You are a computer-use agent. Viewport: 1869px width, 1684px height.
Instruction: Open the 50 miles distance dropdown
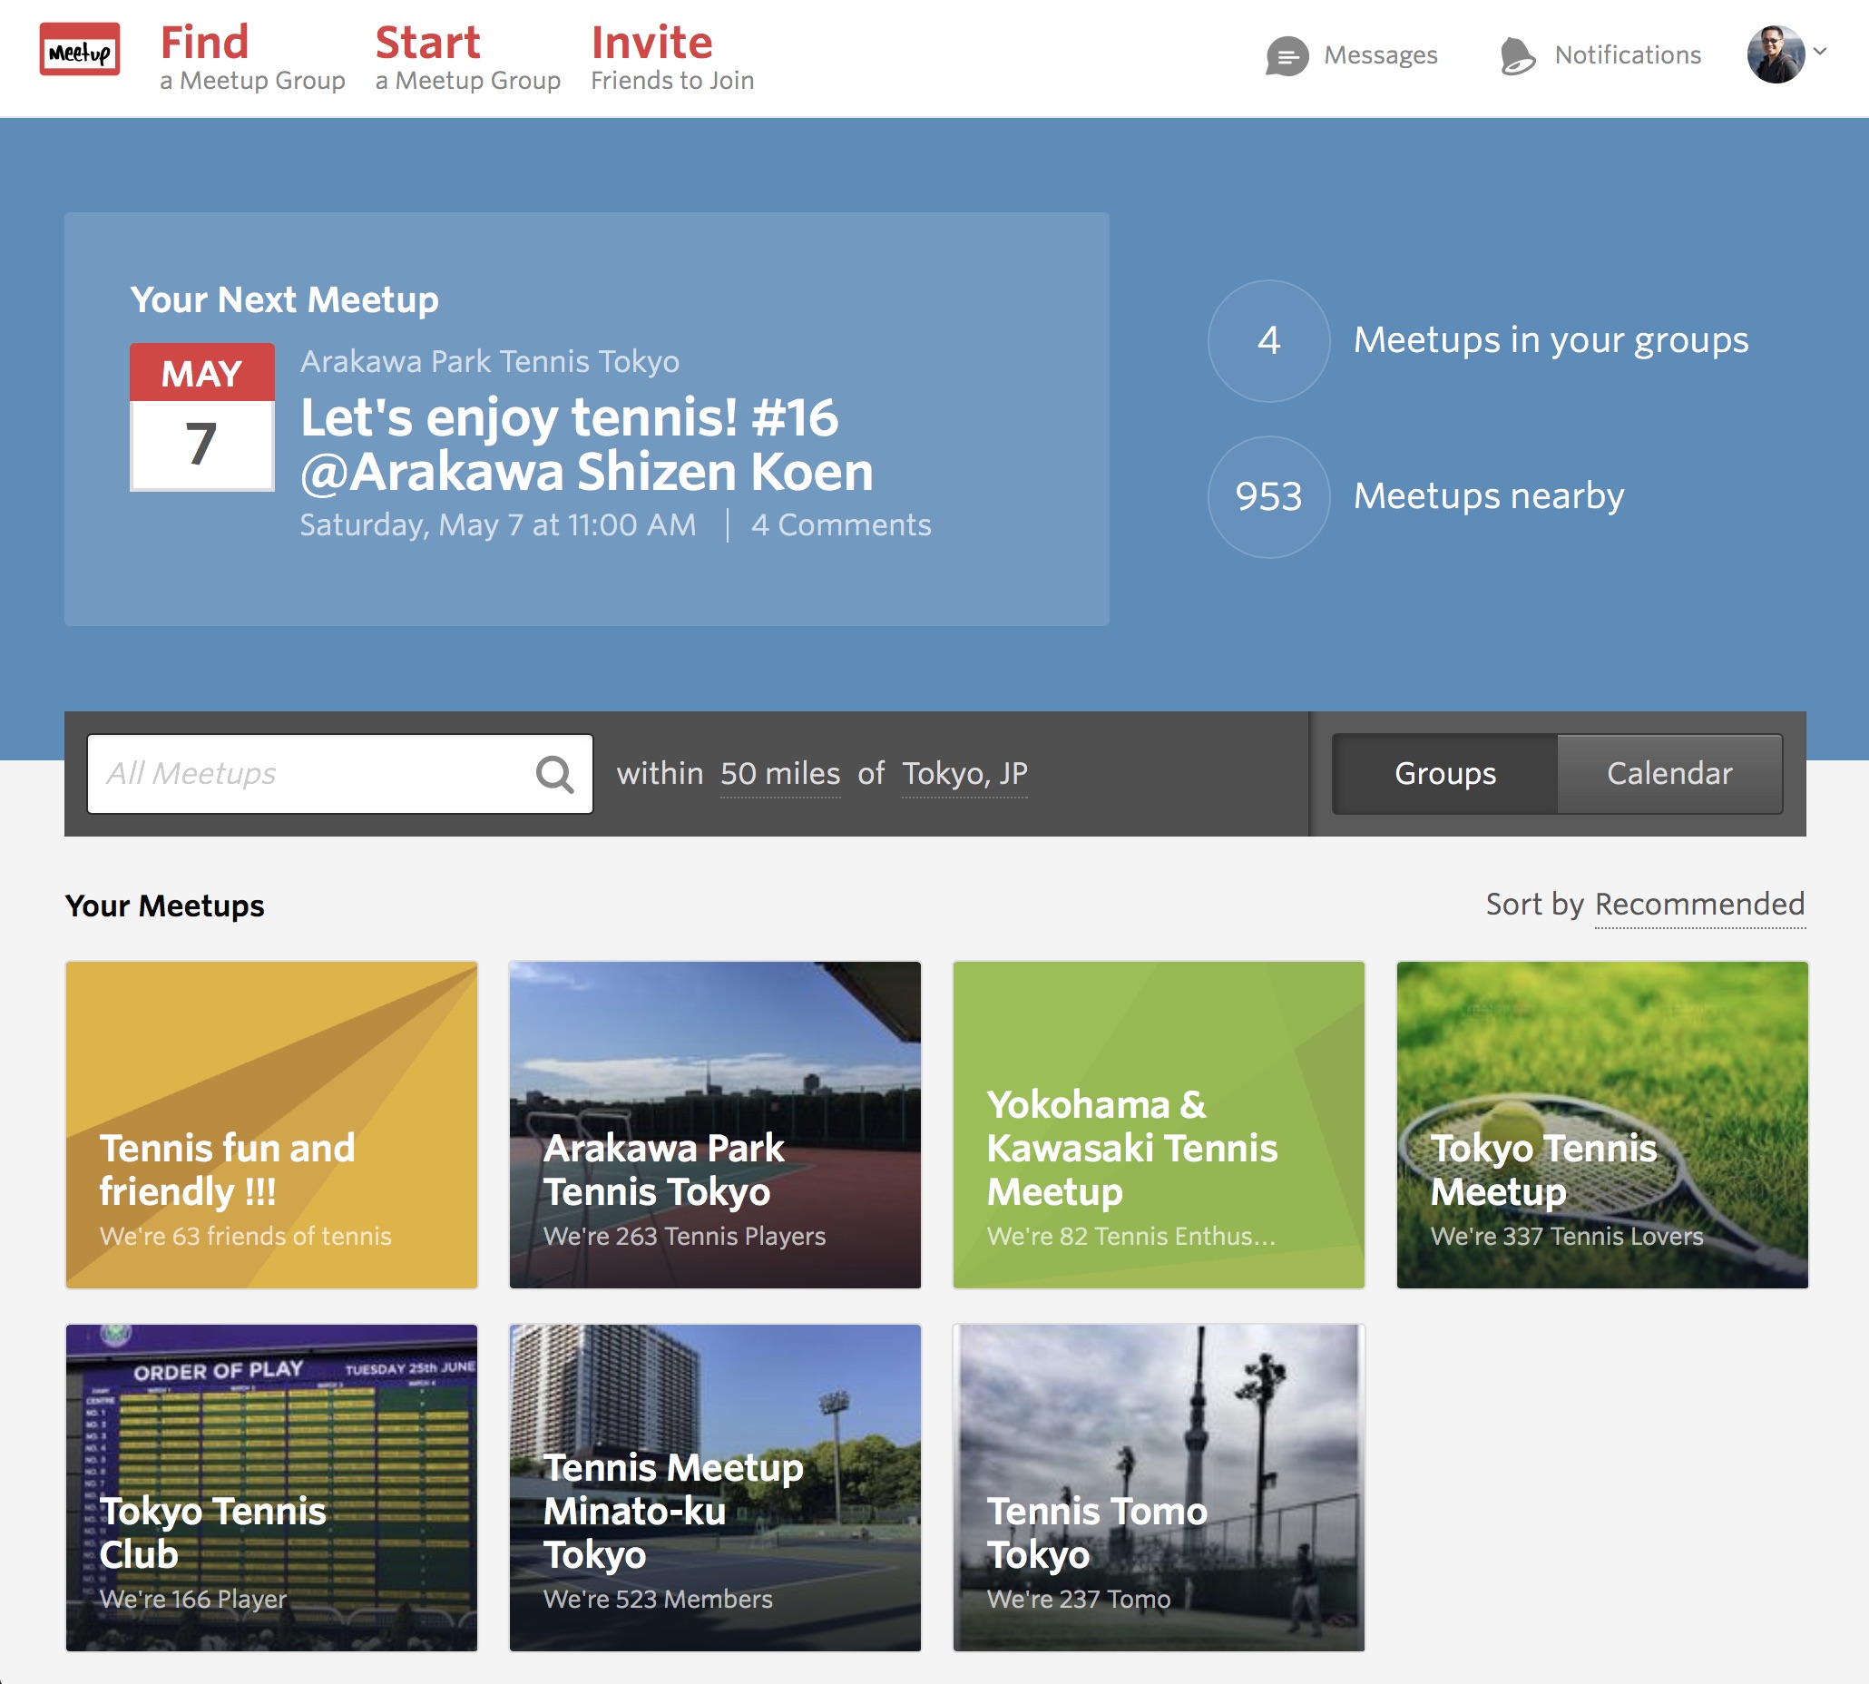(x=780, y=774)
